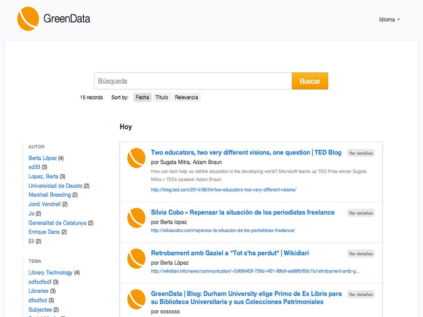423x317 pixels.
Task: Filter by topic Subjectee
Action: 40,310
